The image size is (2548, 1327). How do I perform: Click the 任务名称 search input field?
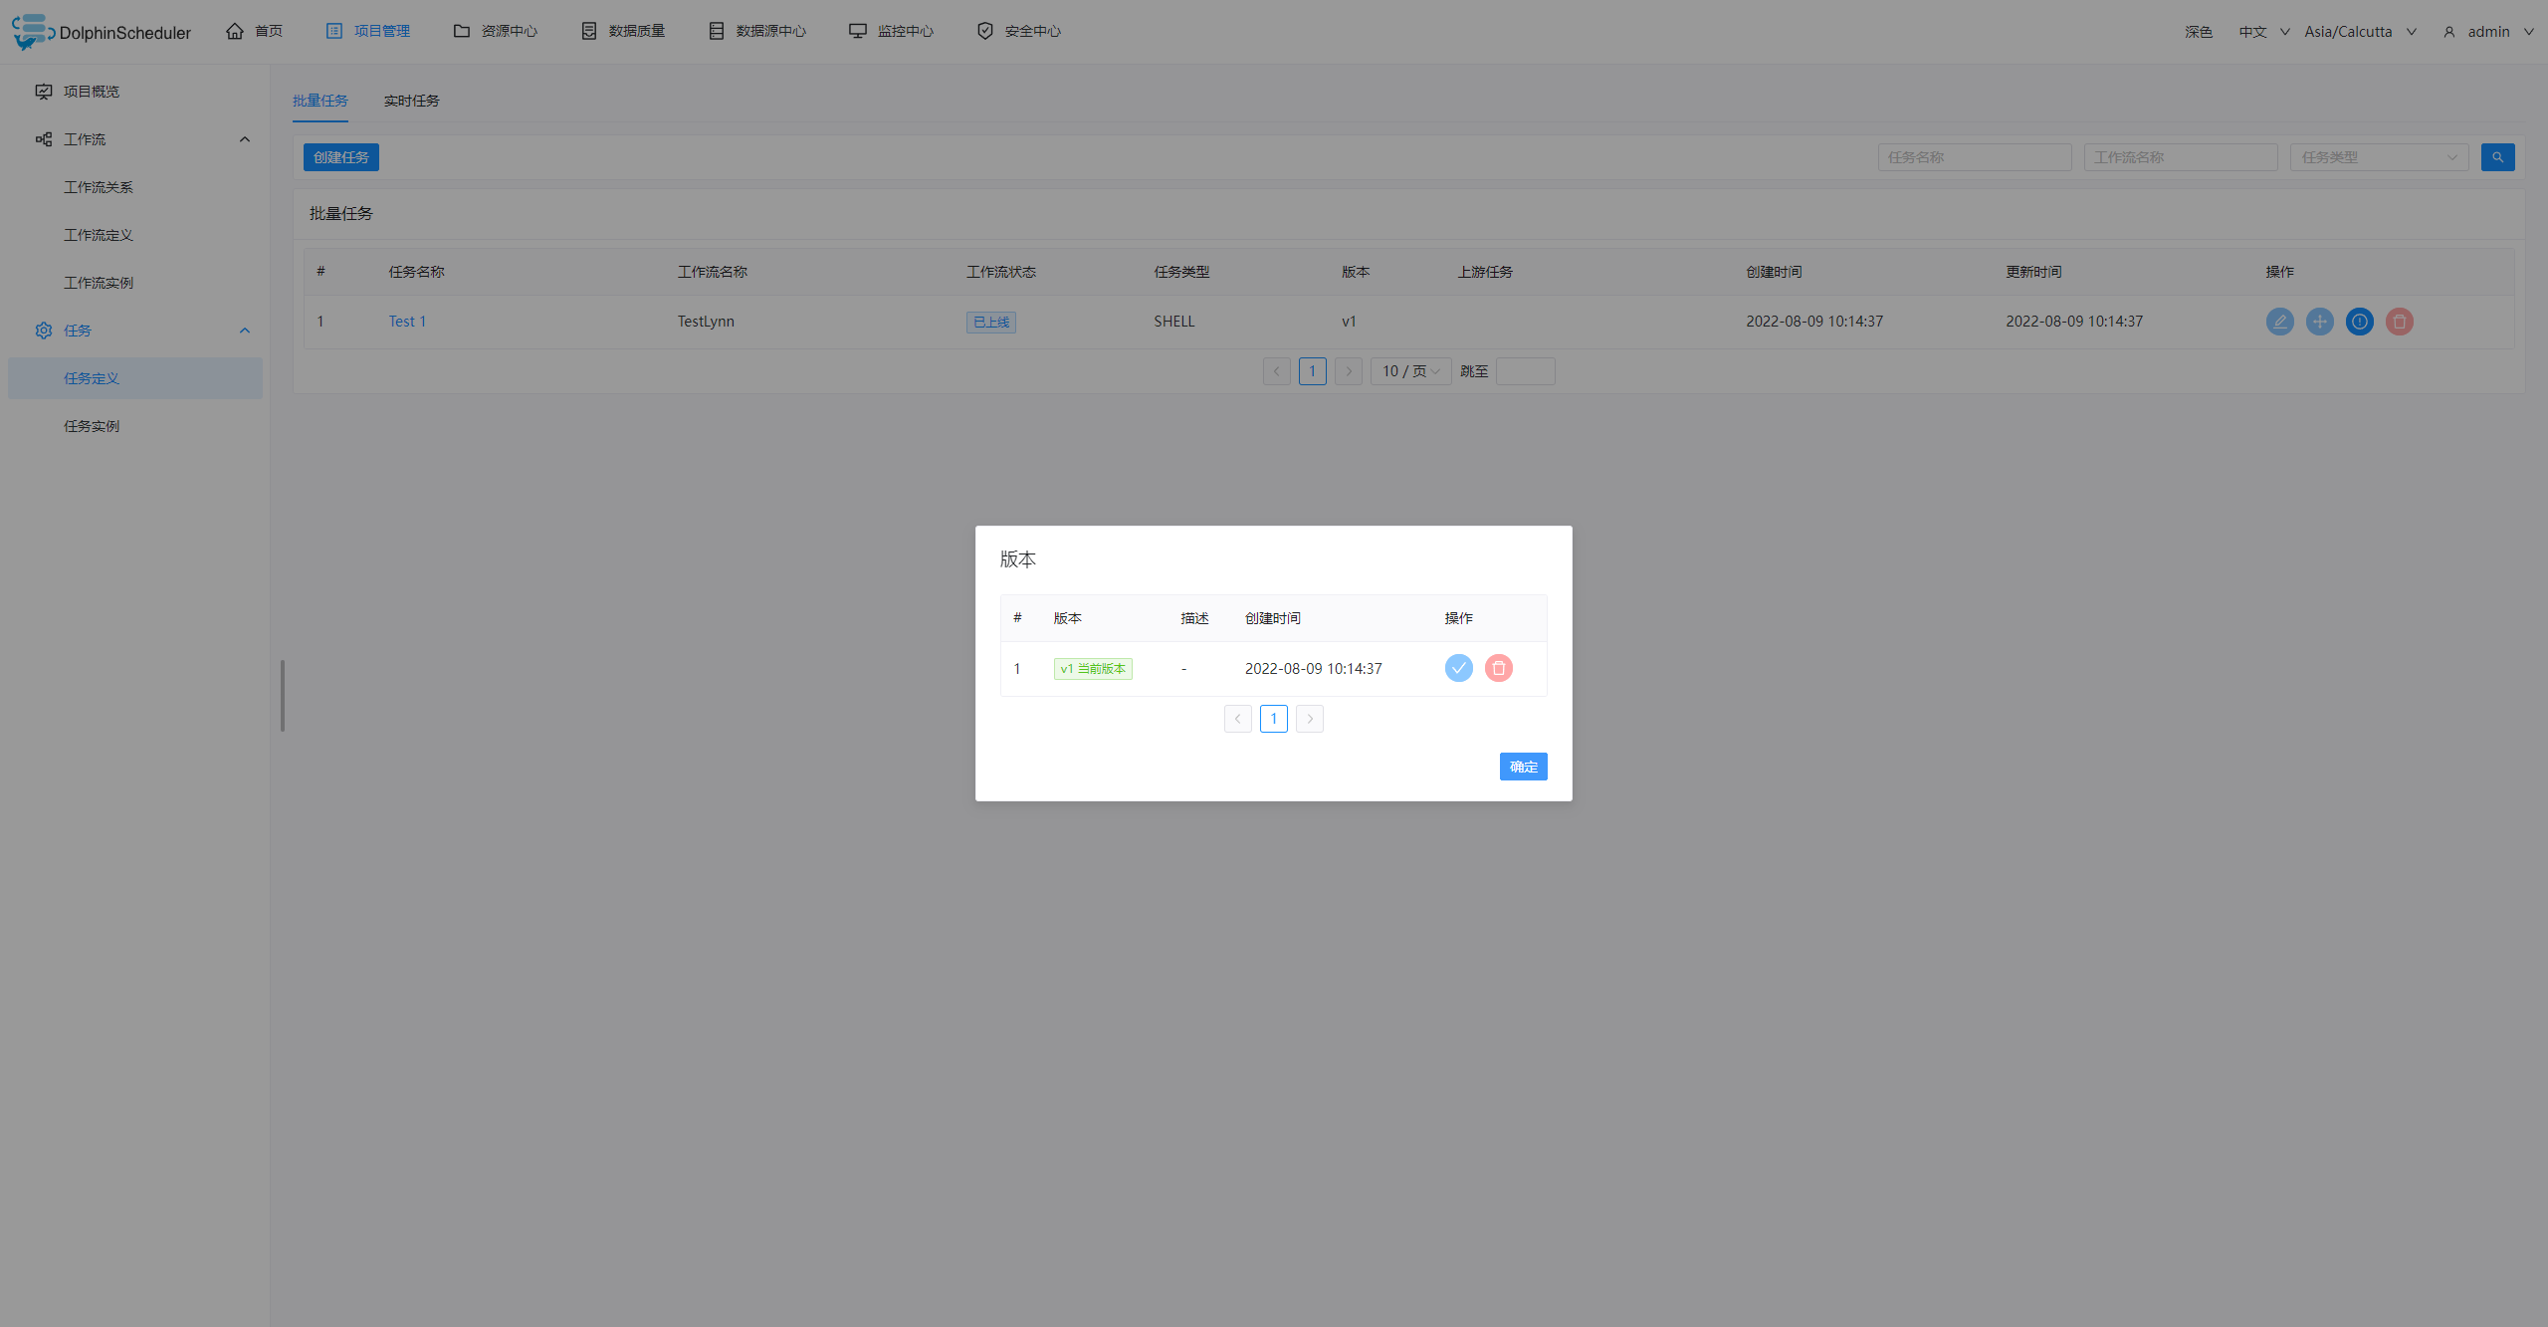1974,157
